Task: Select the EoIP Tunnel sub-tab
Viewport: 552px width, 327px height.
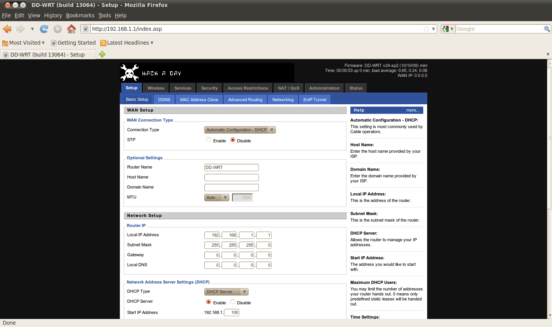Action: pos(315,100)
